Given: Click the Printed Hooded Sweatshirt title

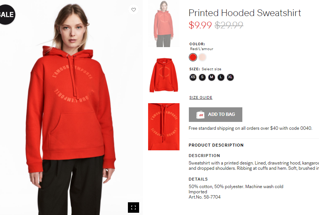Looking at the screenshot, I should click(245, 13).
